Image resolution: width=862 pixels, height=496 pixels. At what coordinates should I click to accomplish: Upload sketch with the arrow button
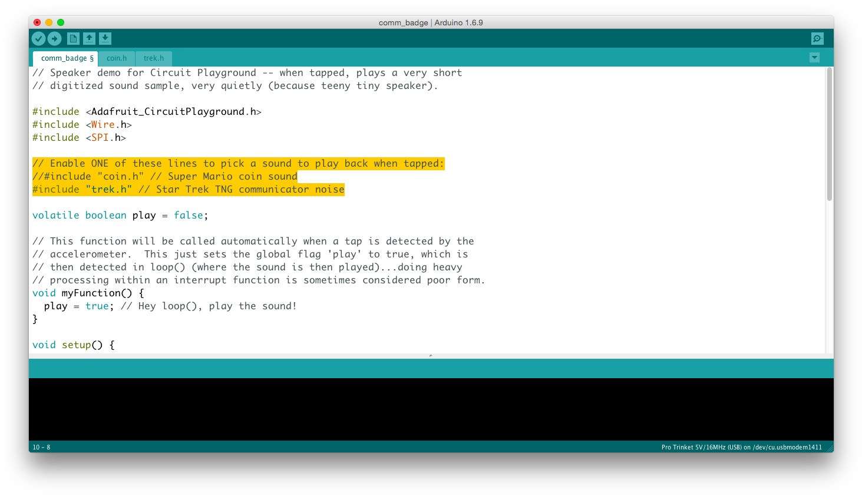pos(54,38)
